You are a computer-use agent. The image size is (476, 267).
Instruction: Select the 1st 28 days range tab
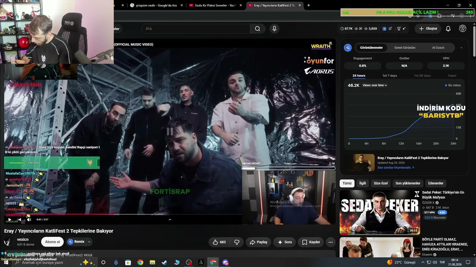pos(422,76)
